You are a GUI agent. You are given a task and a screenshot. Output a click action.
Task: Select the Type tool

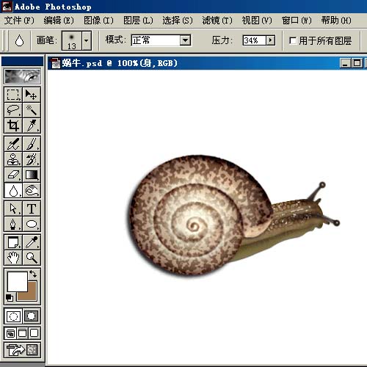point(32,208)
